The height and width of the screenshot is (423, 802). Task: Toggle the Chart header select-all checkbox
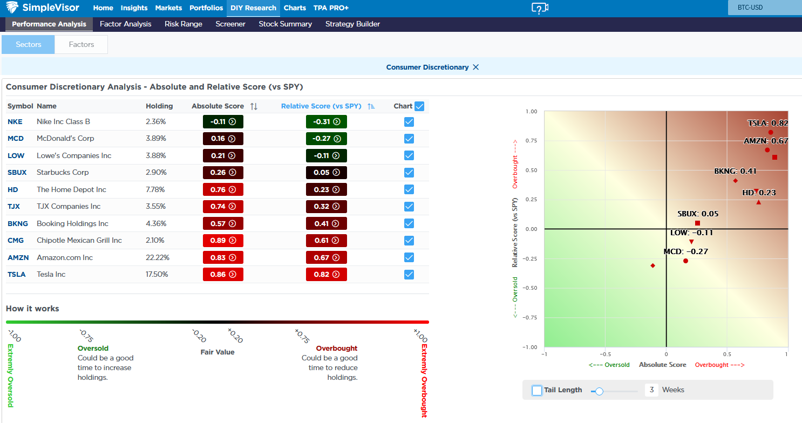click(419, 106)
